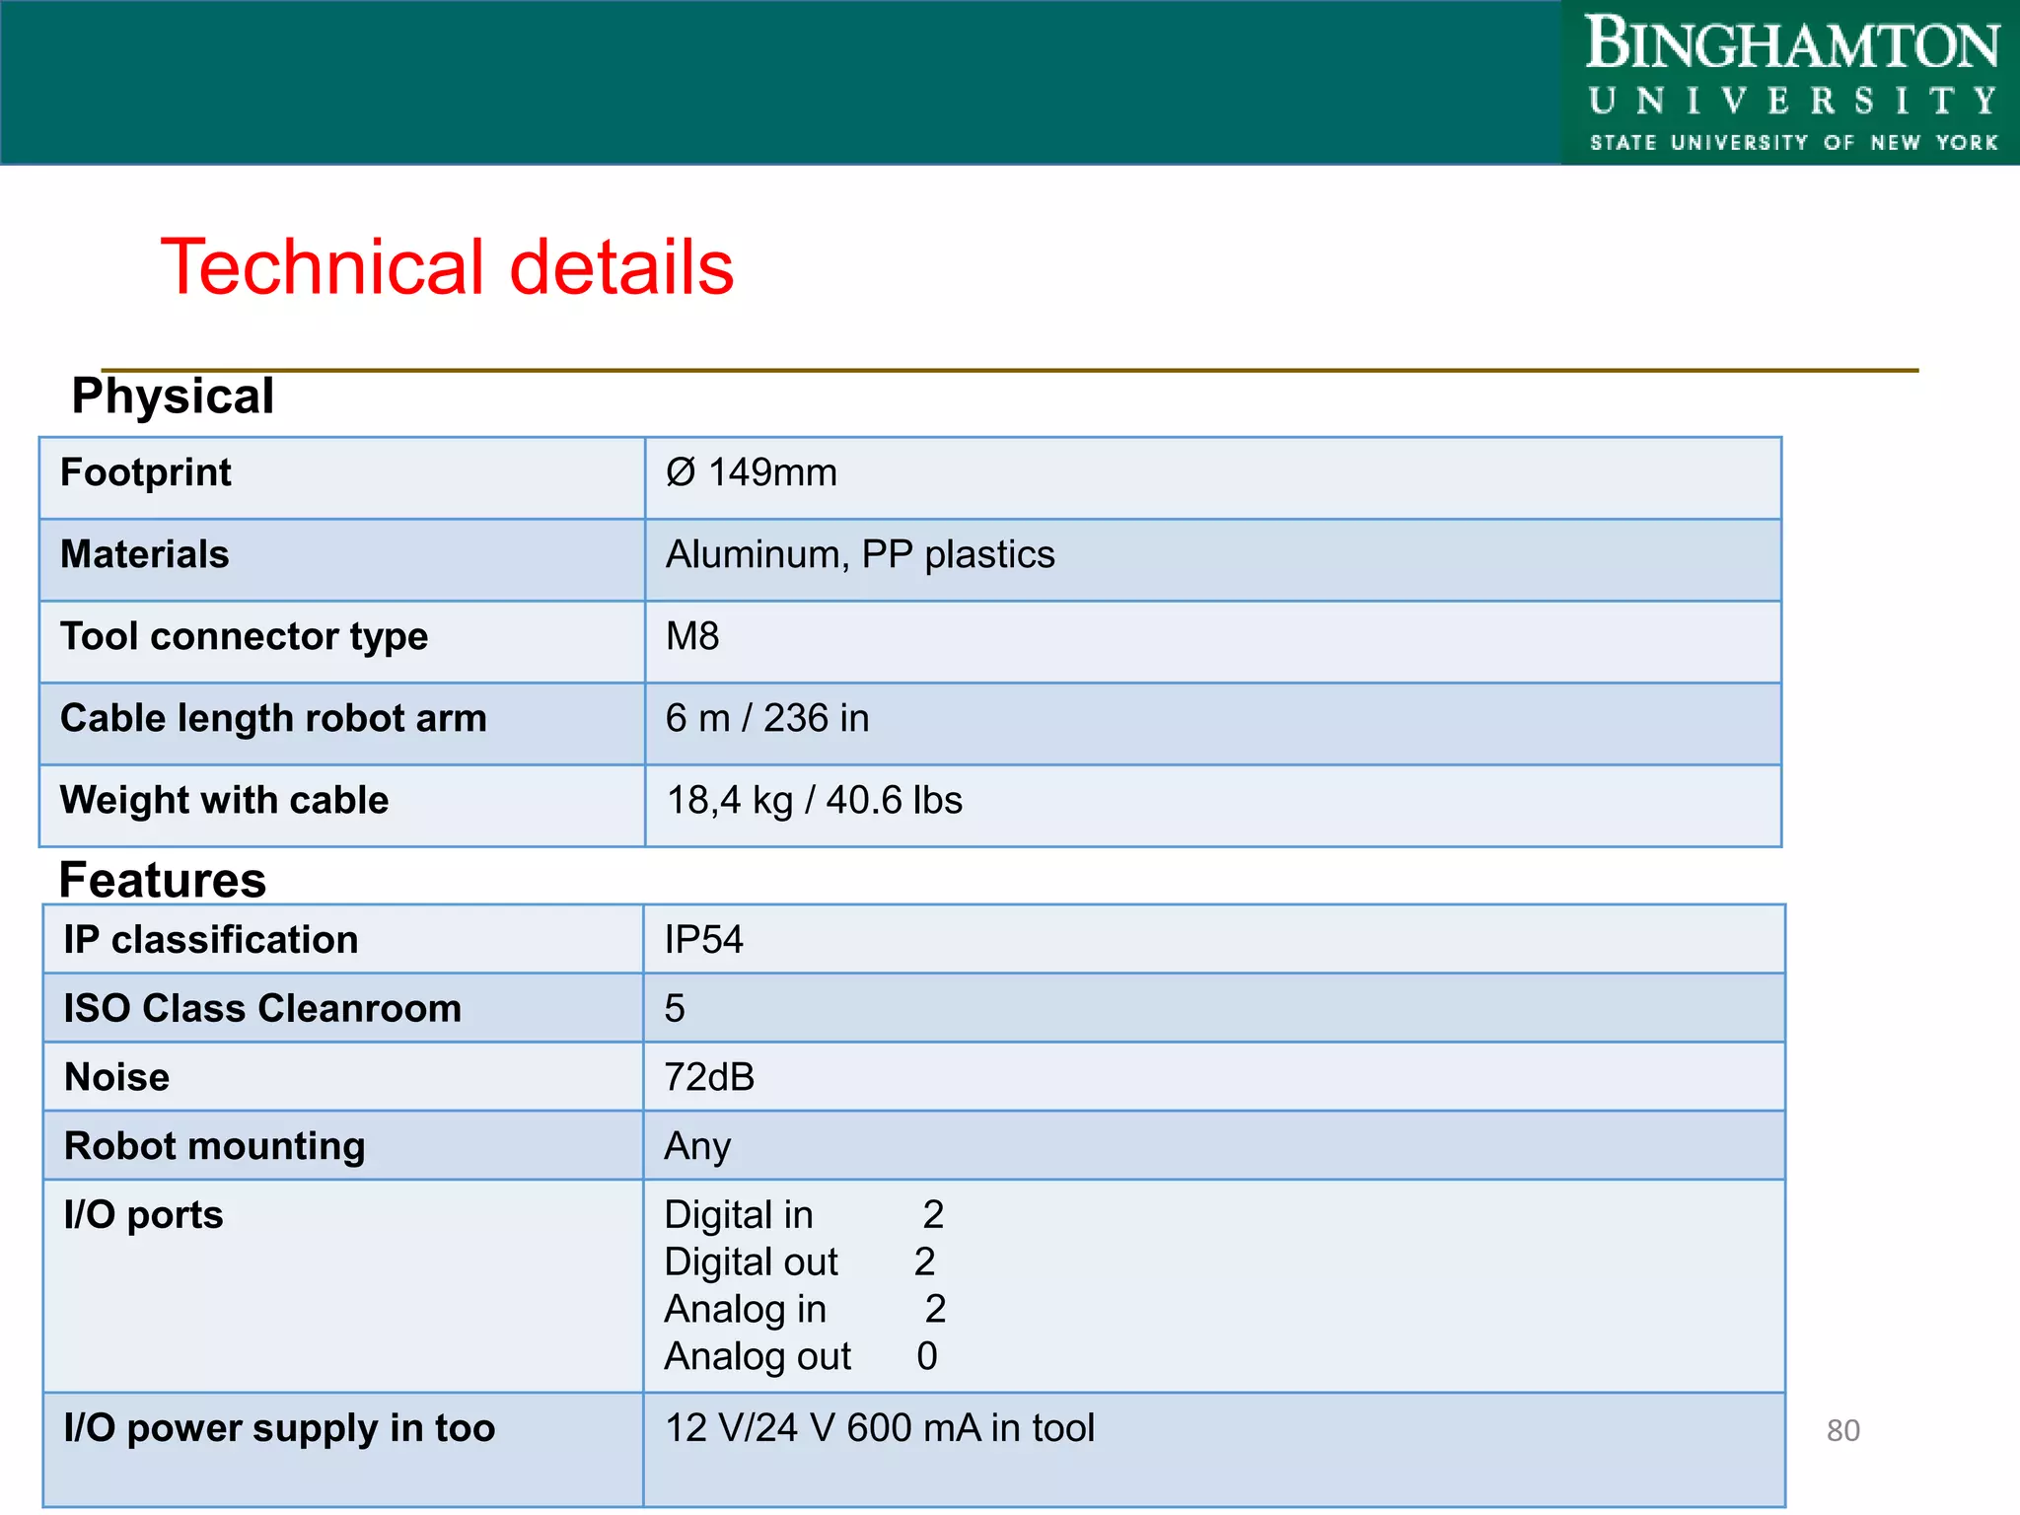Select the Features section heading
This screenshot has width=2020, height=1515.
[163, 879]
